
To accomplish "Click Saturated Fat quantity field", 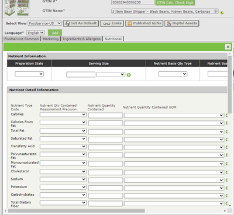I will (x=105, y=140).
